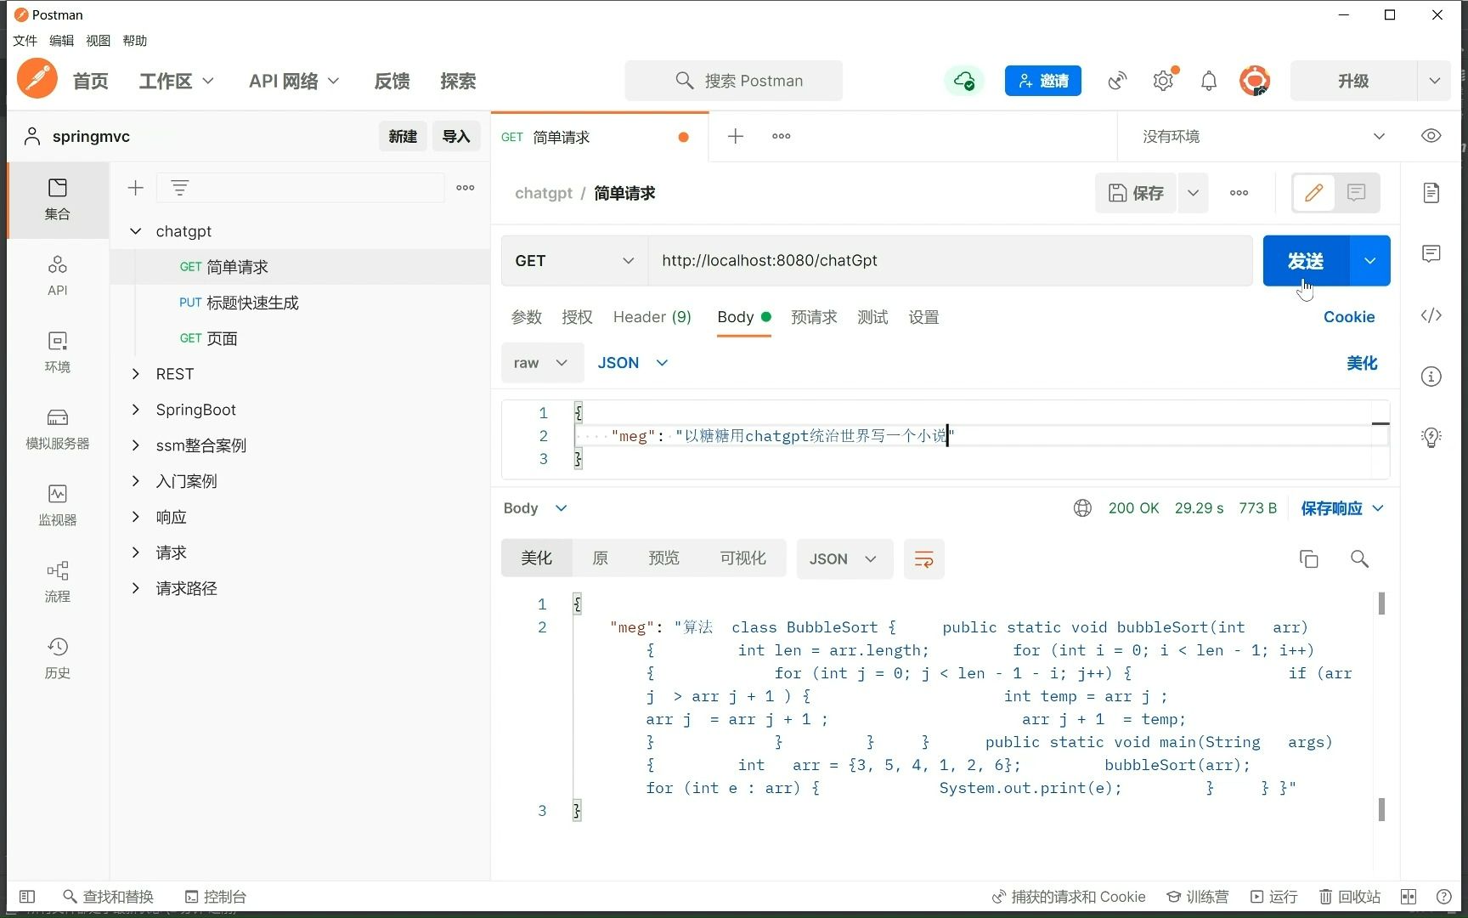Switch to edit mode pencil icon
This screenshot has height=918, width=1468.
click(1313, 193)
